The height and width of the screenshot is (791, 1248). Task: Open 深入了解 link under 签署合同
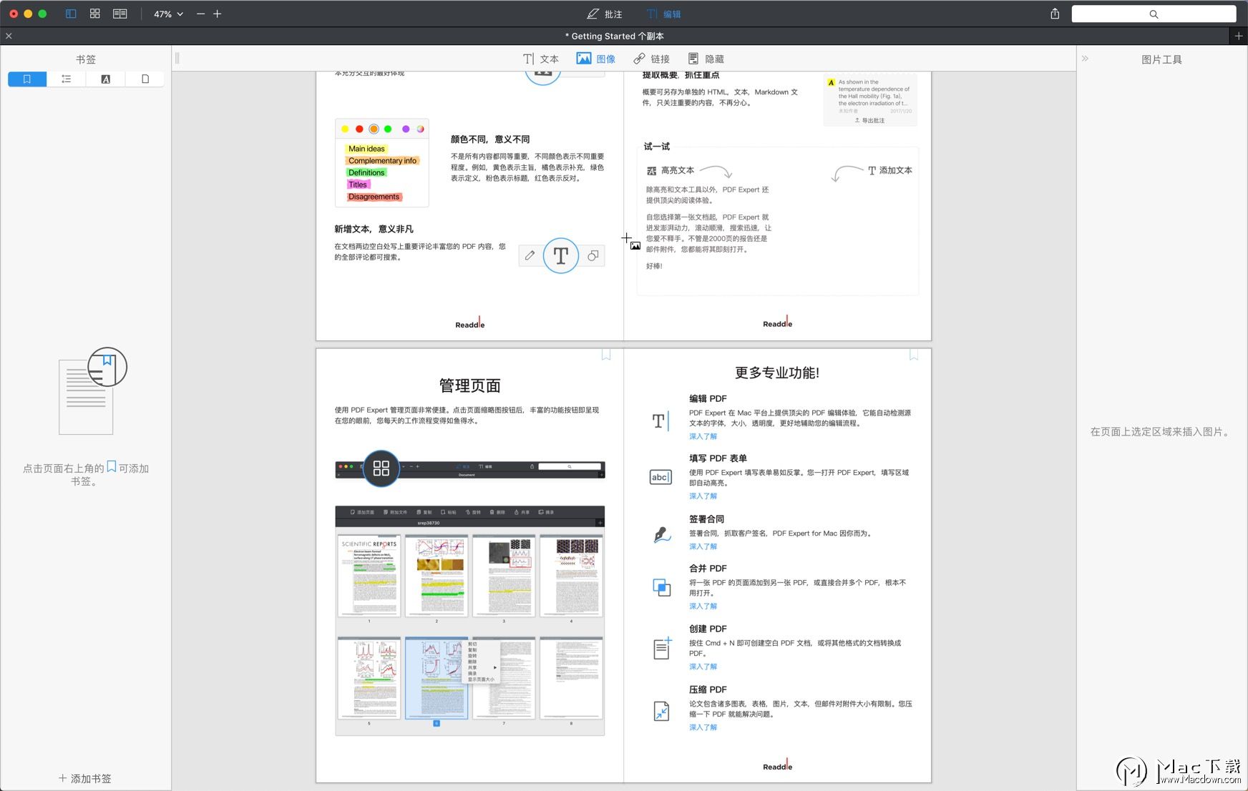[x=703, y=546]
